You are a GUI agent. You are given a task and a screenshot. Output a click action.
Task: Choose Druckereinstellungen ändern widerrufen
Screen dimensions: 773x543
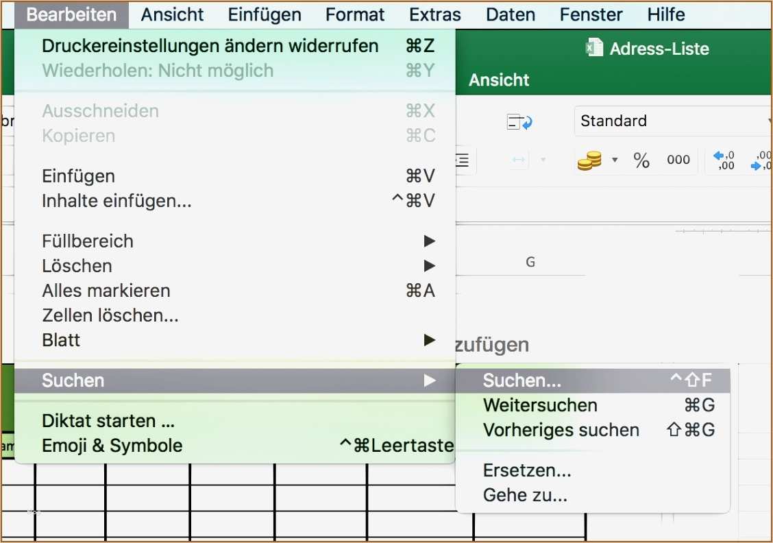pos(234,46)
